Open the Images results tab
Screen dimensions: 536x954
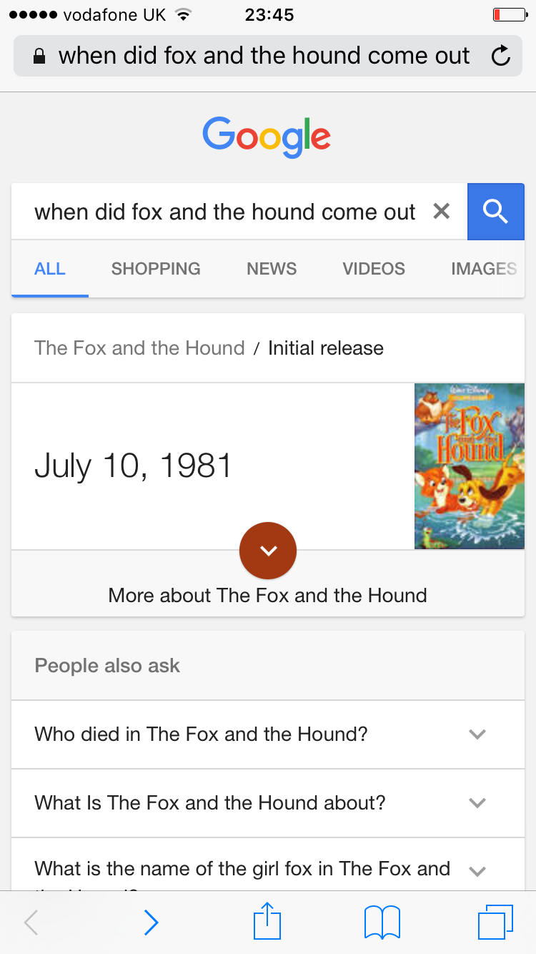click(484, 269)
